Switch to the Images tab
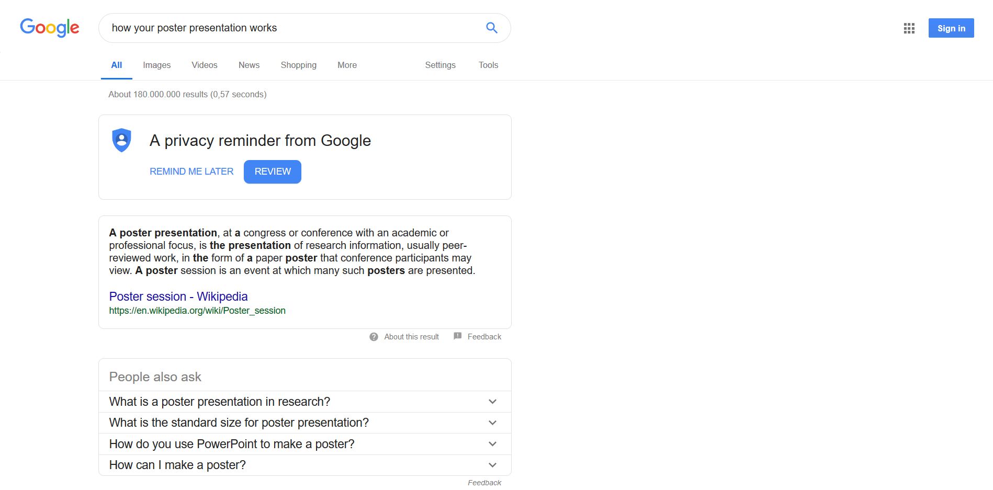 [x=156, y=65]
